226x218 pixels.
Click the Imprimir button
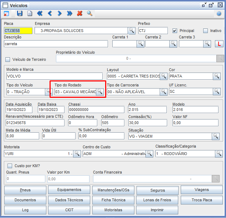pos(157,210)
